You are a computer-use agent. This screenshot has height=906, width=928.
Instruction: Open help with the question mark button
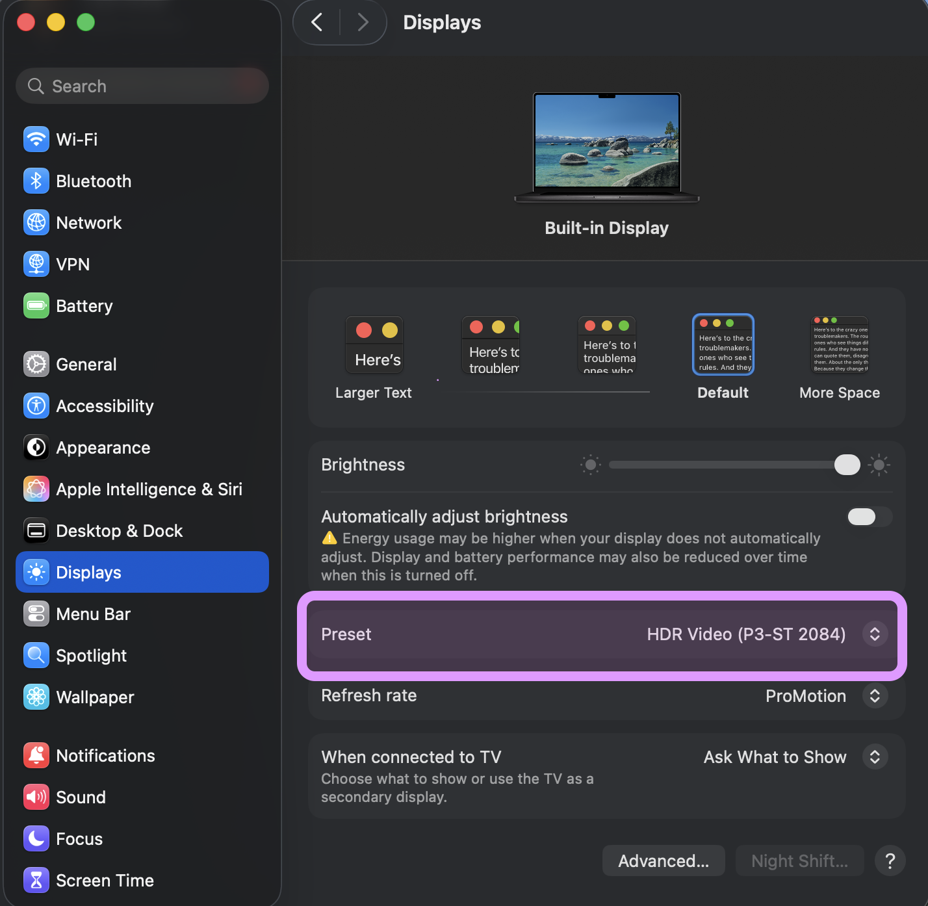pos(890,861)
